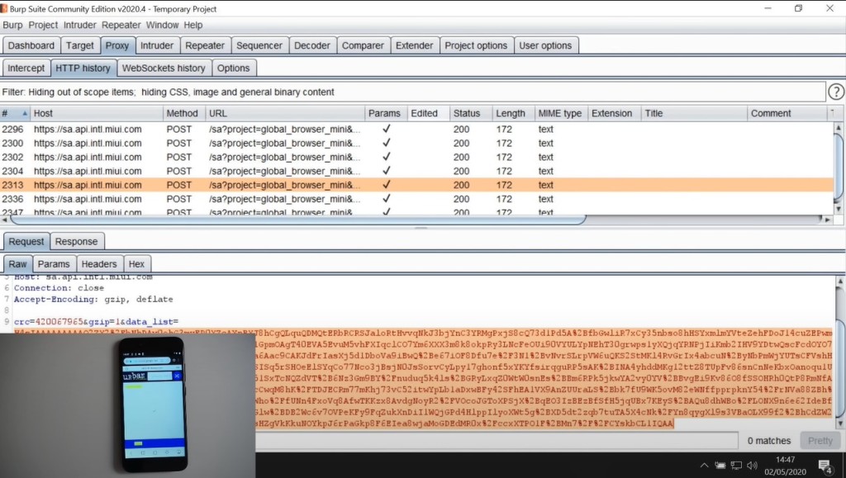Image resolution: width=846 pixels, height=478 pixels.
Task: Go to the Sequencer tab
Action: click(x=259, y=45)
